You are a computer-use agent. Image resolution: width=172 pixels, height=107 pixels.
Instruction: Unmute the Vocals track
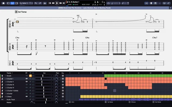(30, 76)
